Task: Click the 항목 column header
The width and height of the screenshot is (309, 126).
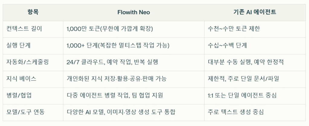Action: pos(33,12)
